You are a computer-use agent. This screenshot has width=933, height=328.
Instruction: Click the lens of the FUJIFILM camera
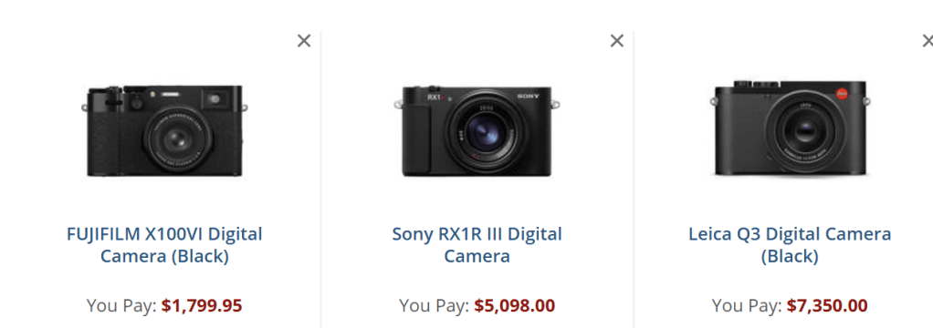pos(177,139)
